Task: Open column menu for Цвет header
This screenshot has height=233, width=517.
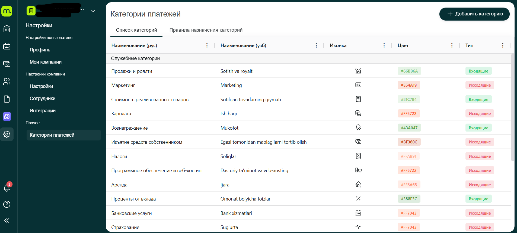Action: (452, 45)
